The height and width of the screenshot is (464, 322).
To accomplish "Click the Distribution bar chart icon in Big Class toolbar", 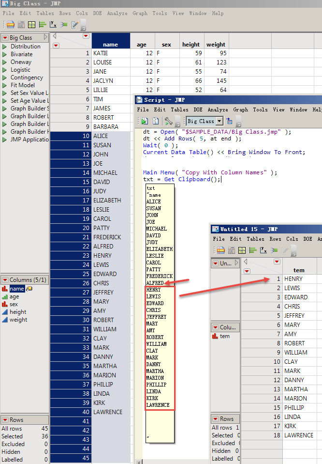I will 43,25.
